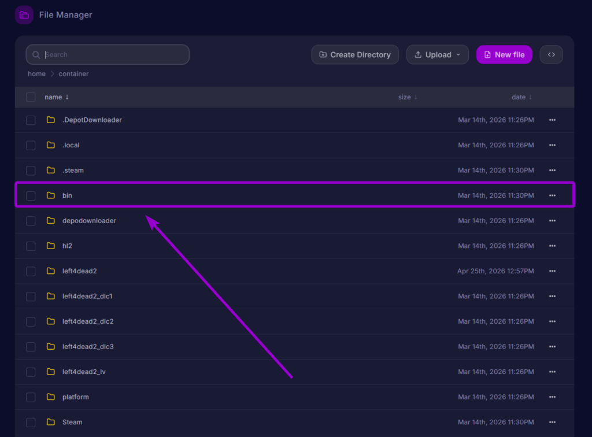The width and height of the screenshot is (592, 437).
Task: Select the container breadcrumb
Action: click(73, 73)
